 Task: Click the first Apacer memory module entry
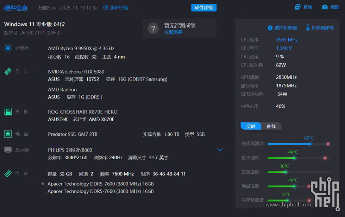click(100, 184)
